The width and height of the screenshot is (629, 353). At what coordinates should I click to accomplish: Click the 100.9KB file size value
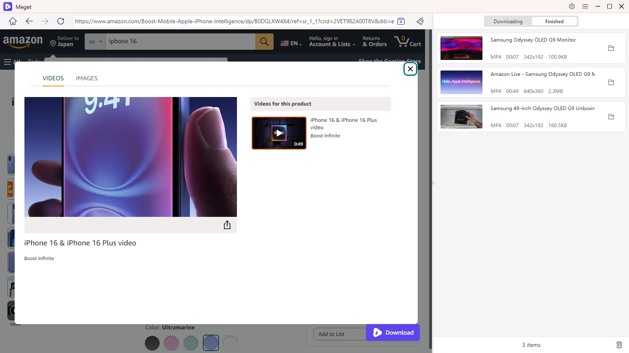(x=557, y=57)
